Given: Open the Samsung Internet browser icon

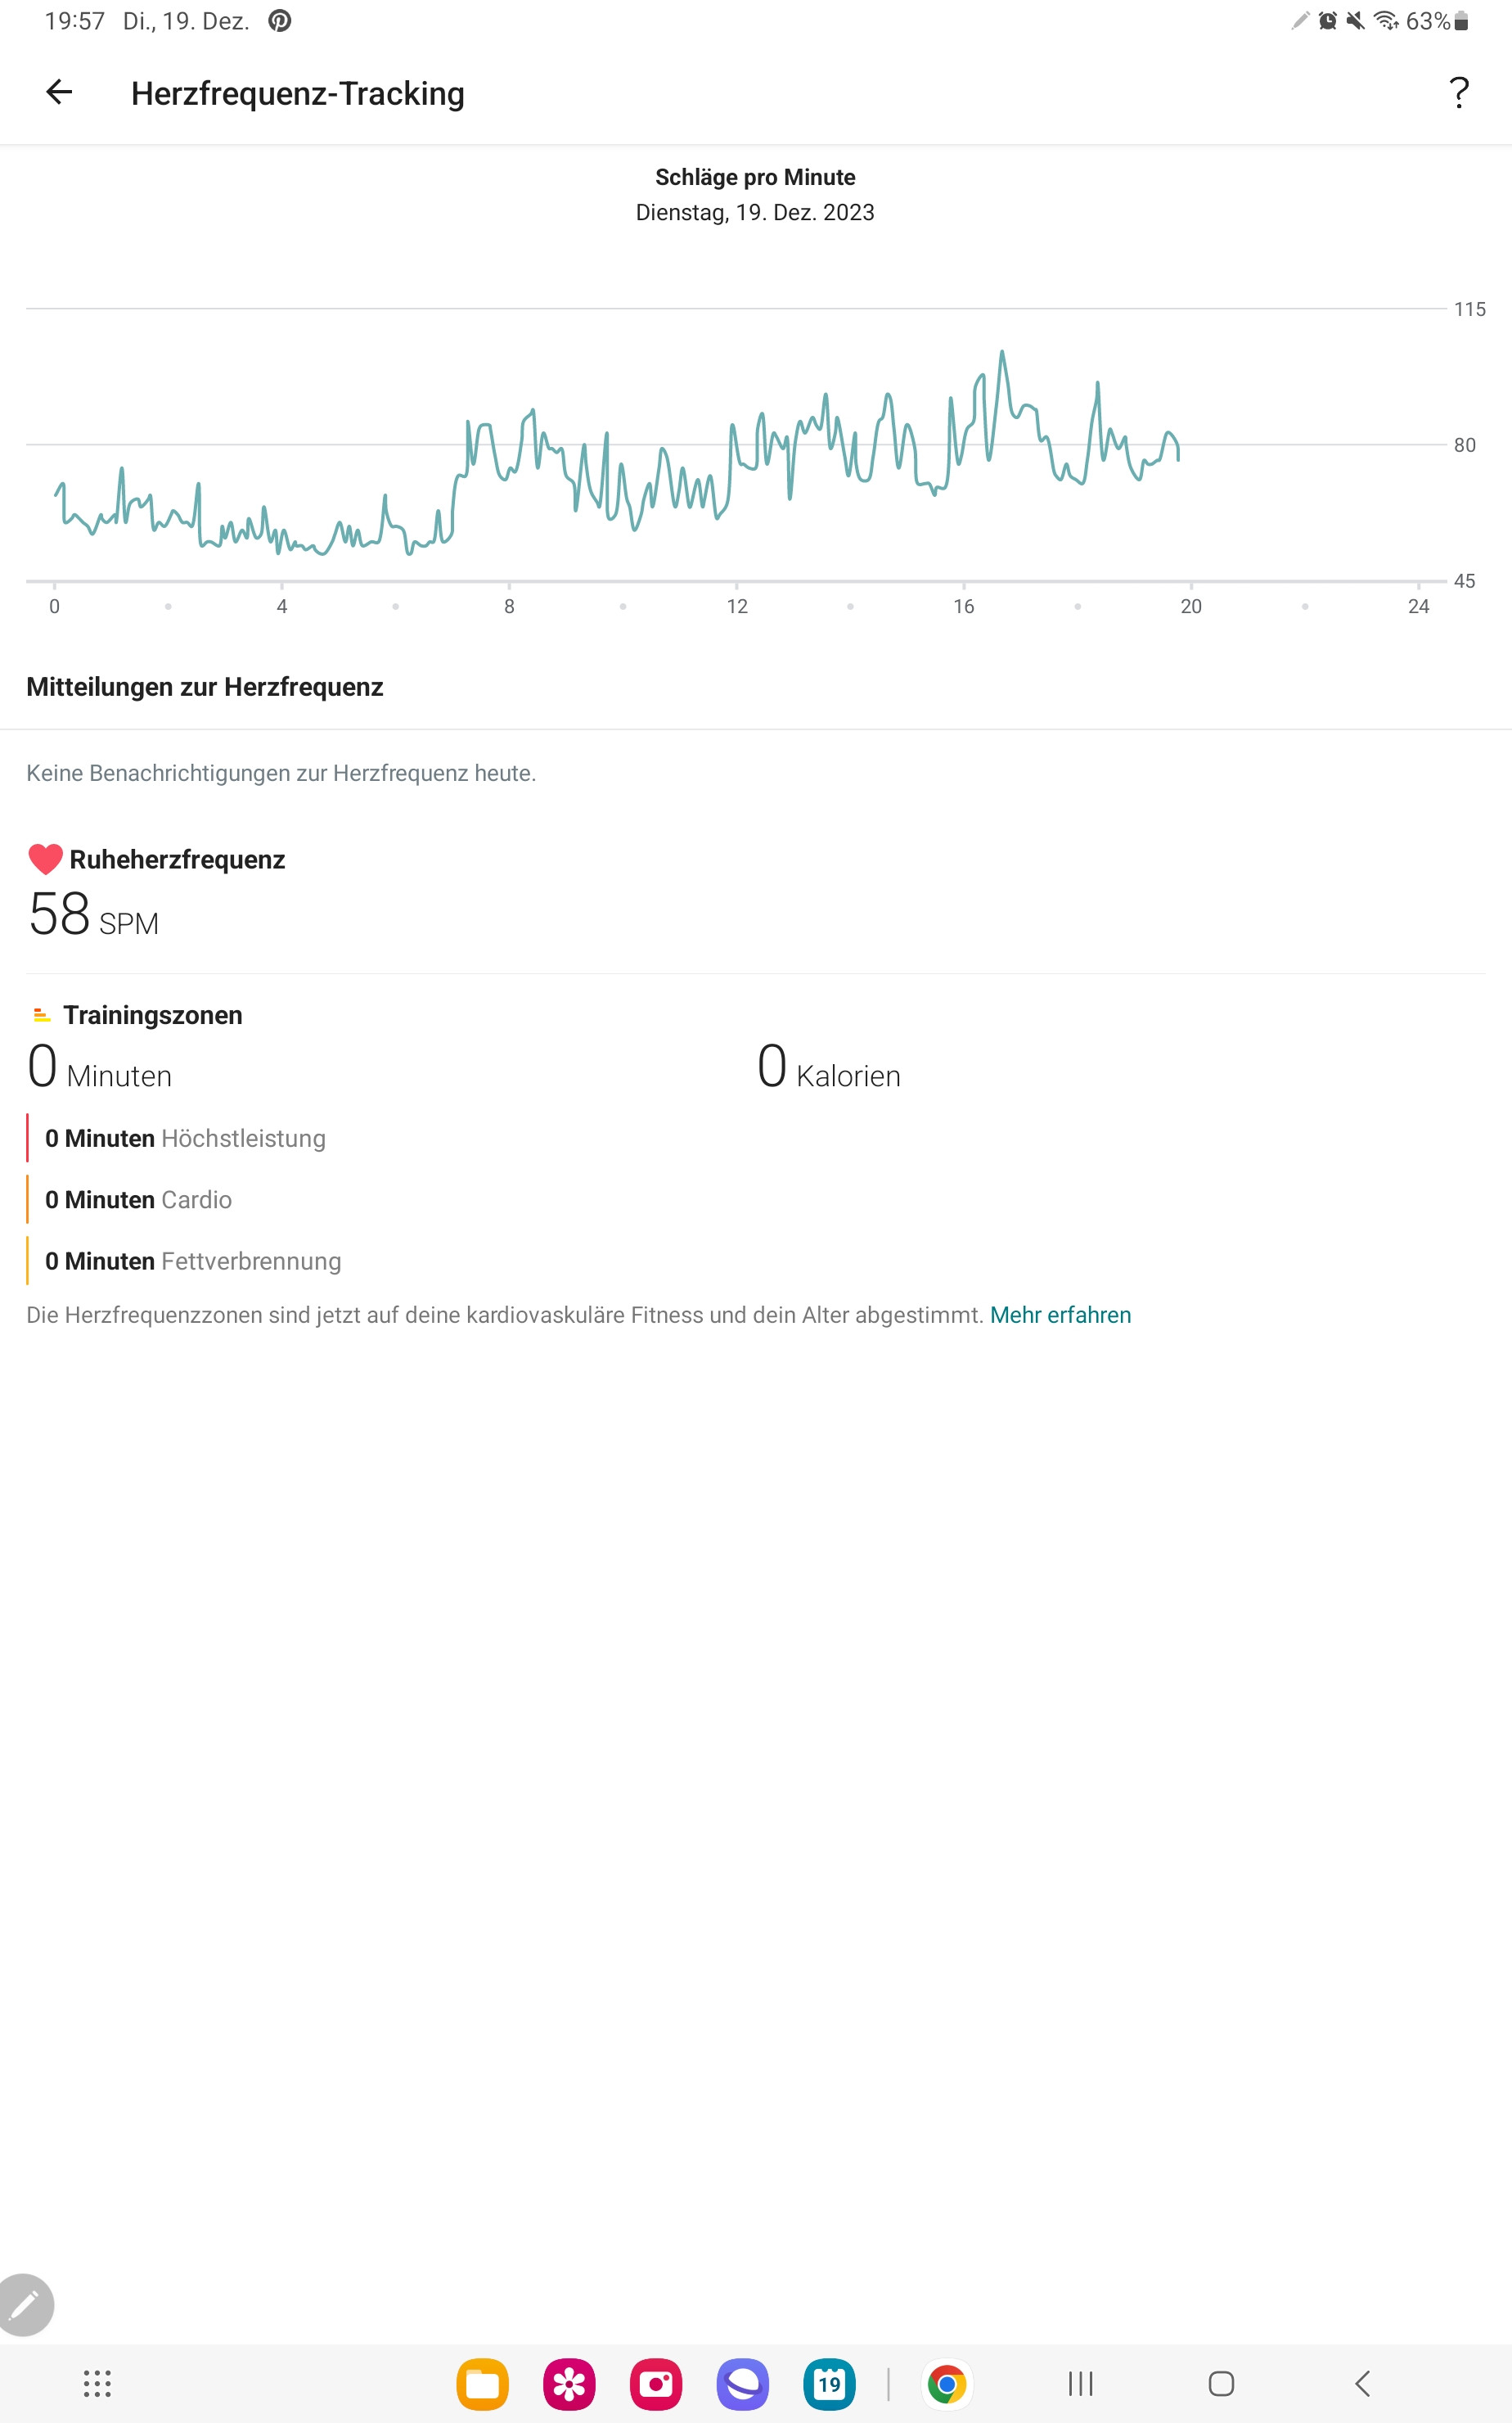Looking at the screenshot, I should (743, 2384).
